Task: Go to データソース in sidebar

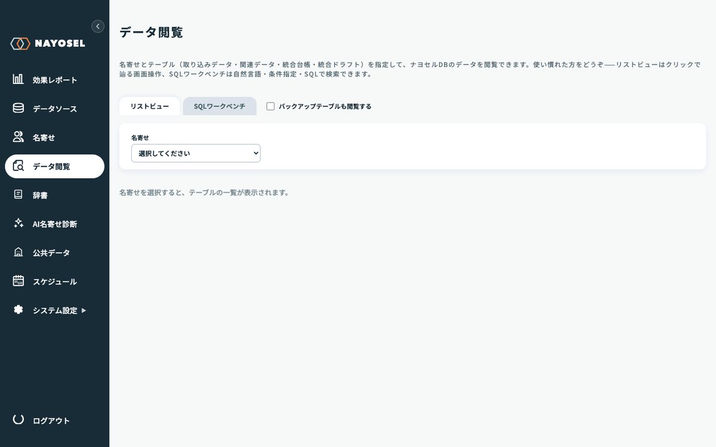Action: pos(54,108)
